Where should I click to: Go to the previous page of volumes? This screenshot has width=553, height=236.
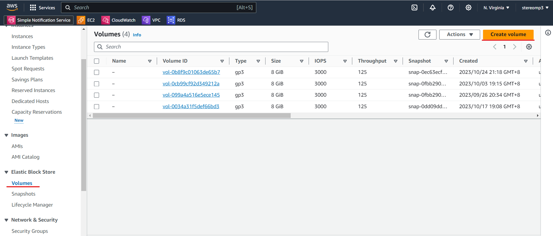coord(495,47)
